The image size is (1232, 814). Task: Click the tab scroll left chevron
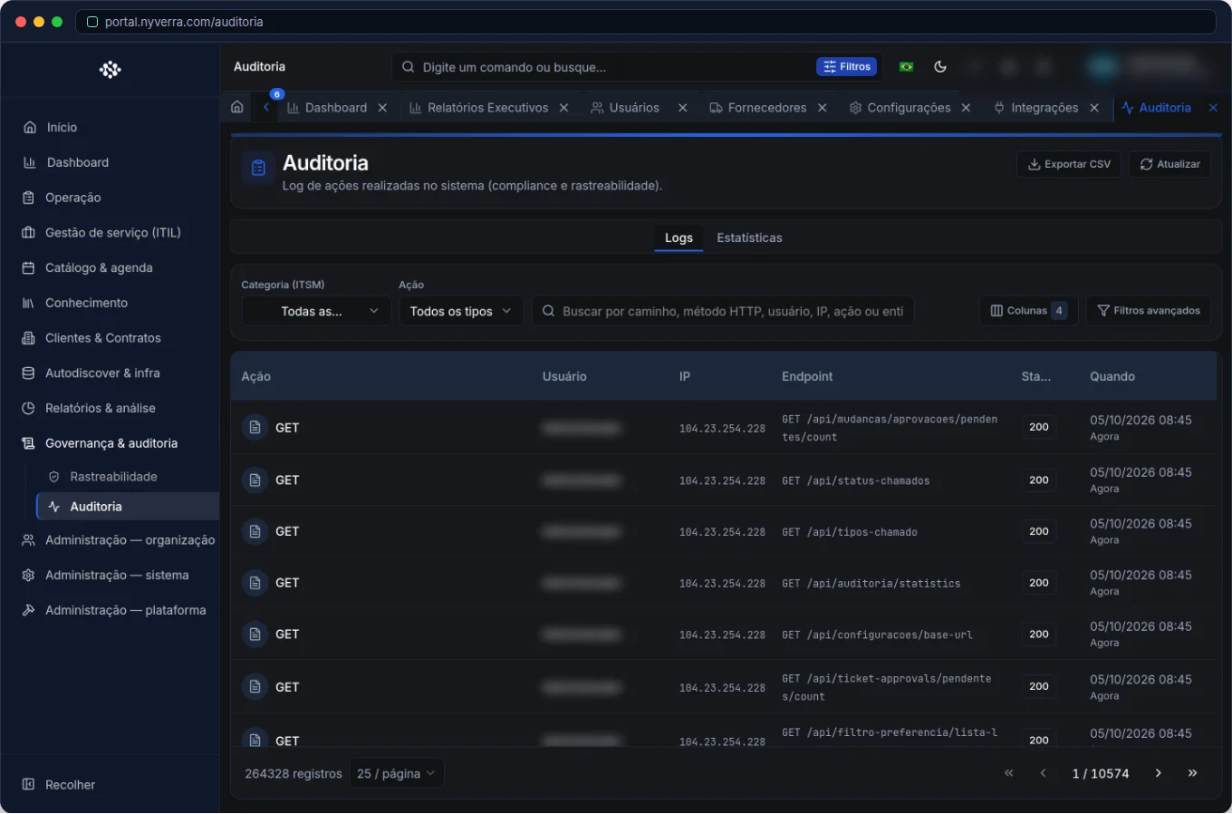[266, 107]
